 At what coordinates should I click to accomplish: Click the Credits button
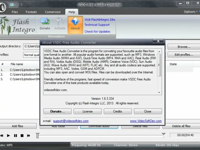pyautogui.click(x=117, y=111)
